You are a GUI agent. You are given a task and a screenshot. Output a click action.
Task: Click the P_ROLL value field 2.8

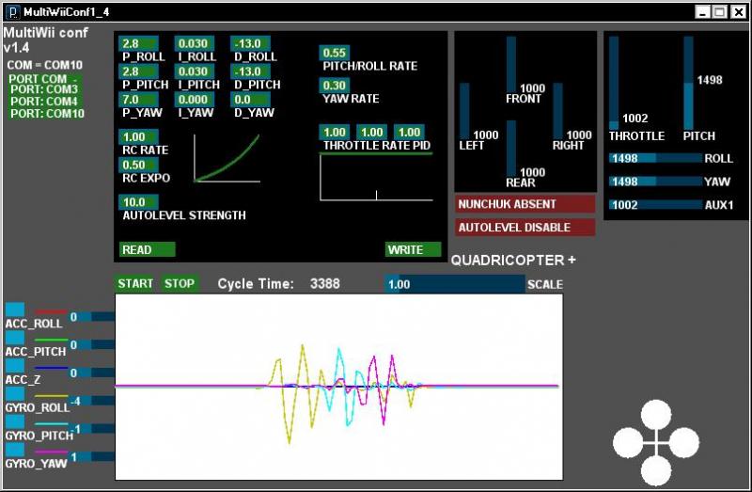[x=138, y=43]
